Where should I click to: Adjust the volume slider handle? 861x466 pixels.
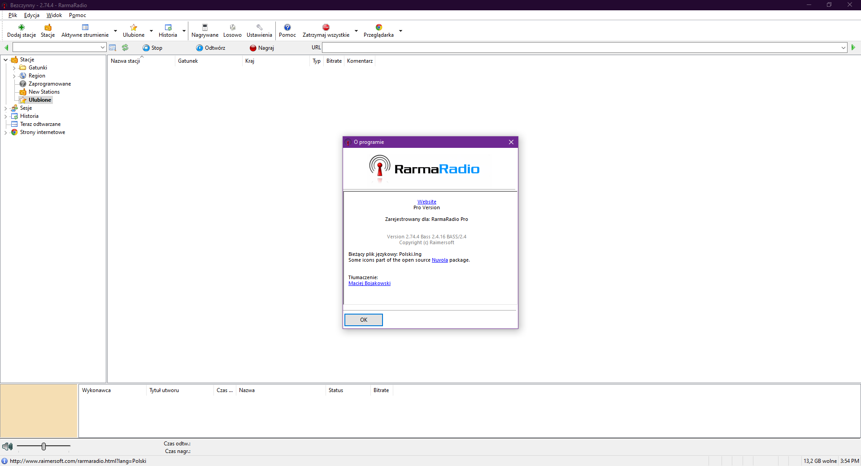pyautogui.click(x=43, y=446)
